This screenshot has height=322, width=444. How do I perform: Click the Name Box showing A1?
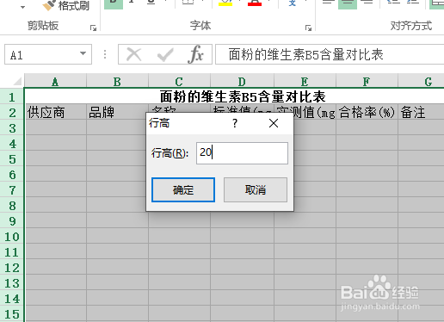(48, 54)
